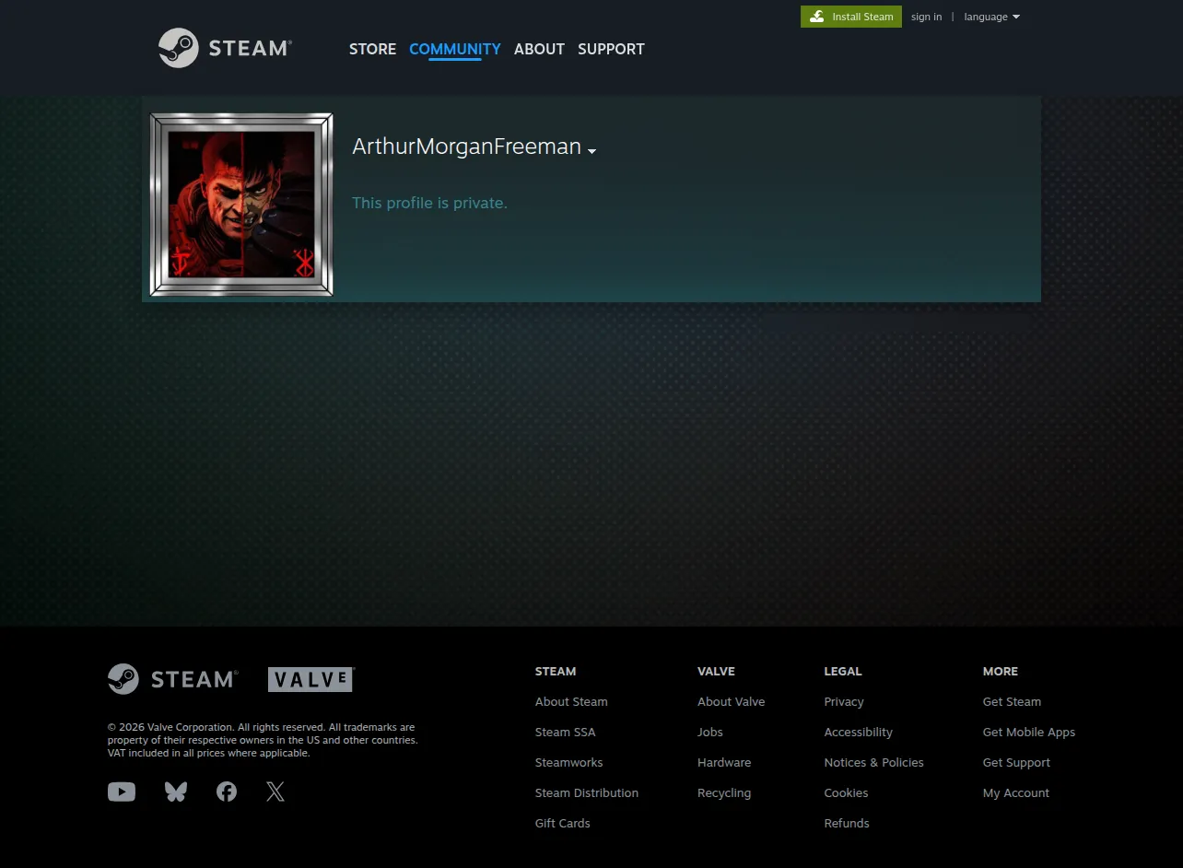Open the COMMUNITY menu
Screen dimensions: 1183x868
[455, 49]
